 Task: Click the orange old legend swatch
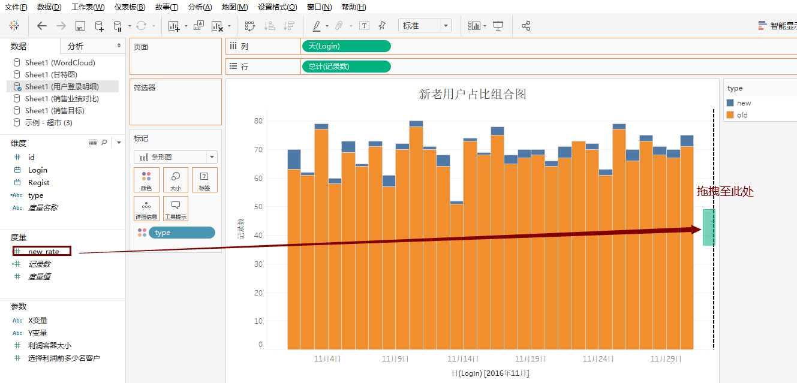(730, 115)
